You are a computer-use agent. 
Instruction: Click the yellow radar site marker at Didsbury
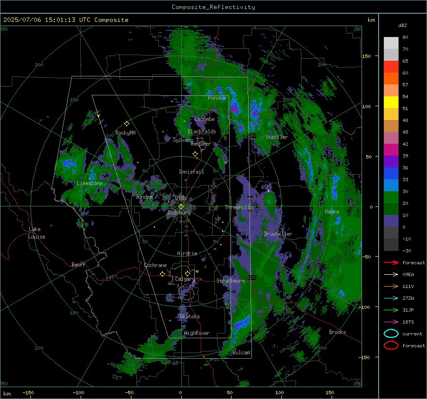(181, 207)
